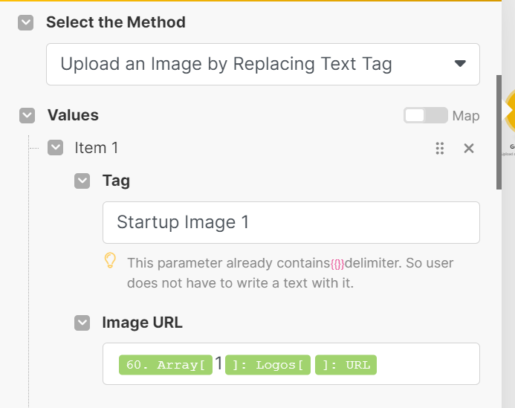
Task: Collapse the Tag field chevron
Action: pyautogui.click(x=82, y=181)
